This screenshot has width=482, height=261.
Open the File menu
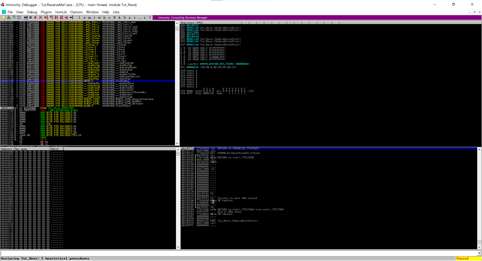10,12
